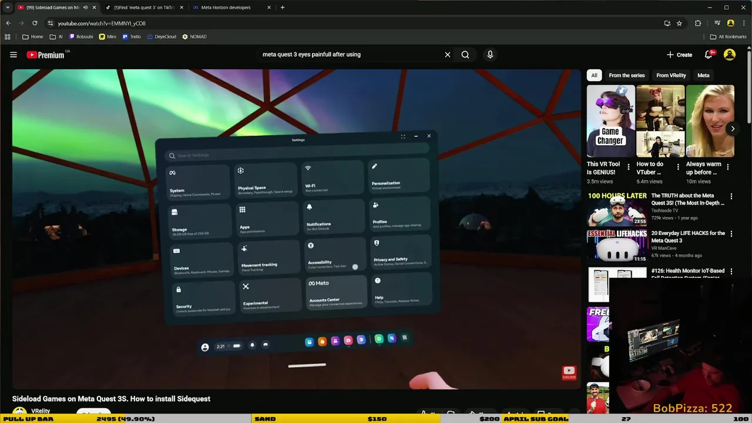Select the All filter chip
Image resolution: width=752 pixels, height=423 pixels.
tap(594, 75)
